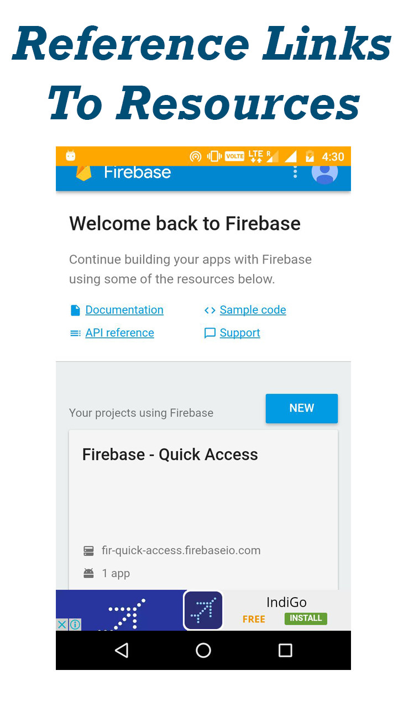Click the Documentation file icon

tap(76, 310)
